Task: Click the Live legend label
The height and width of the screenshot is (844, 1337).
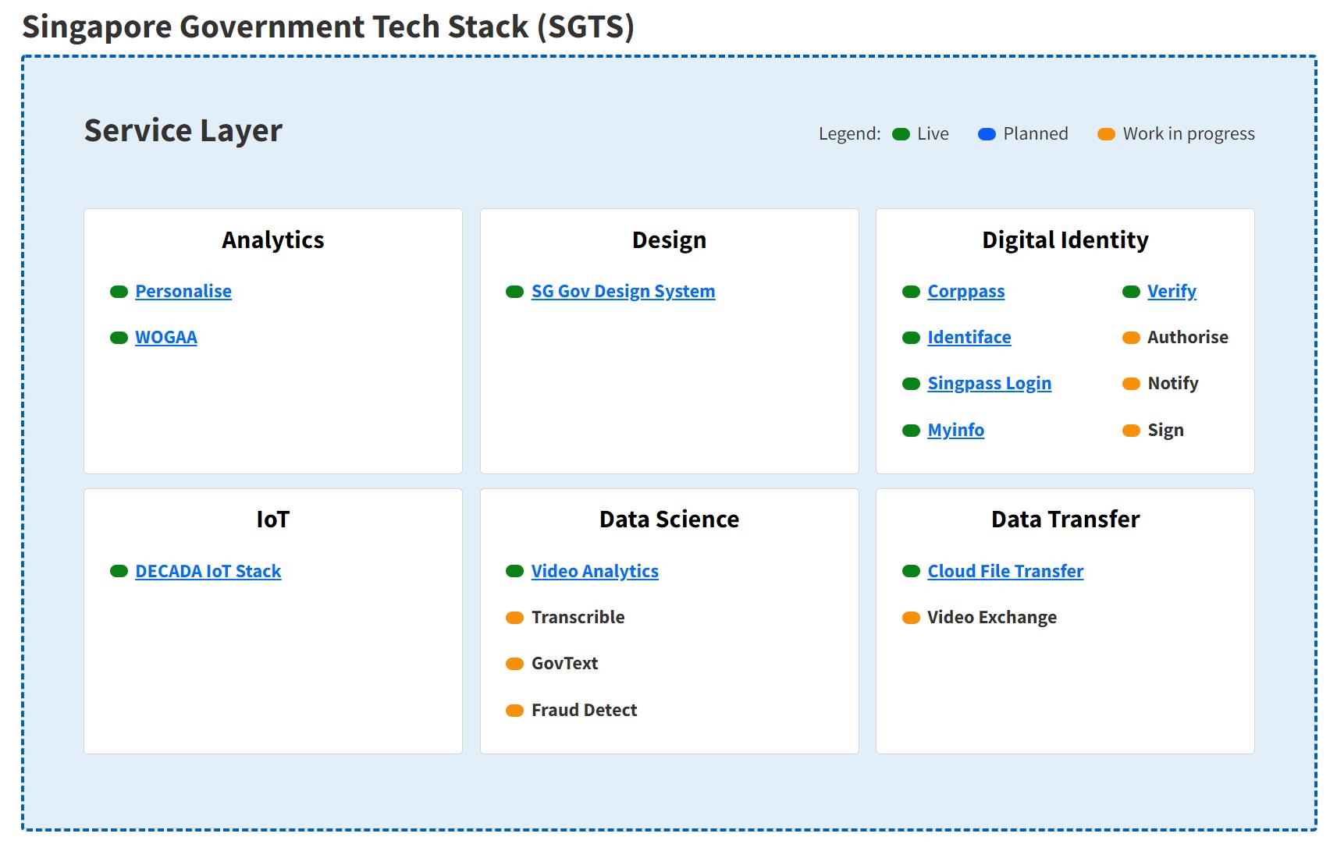Action: click(933, 133)
